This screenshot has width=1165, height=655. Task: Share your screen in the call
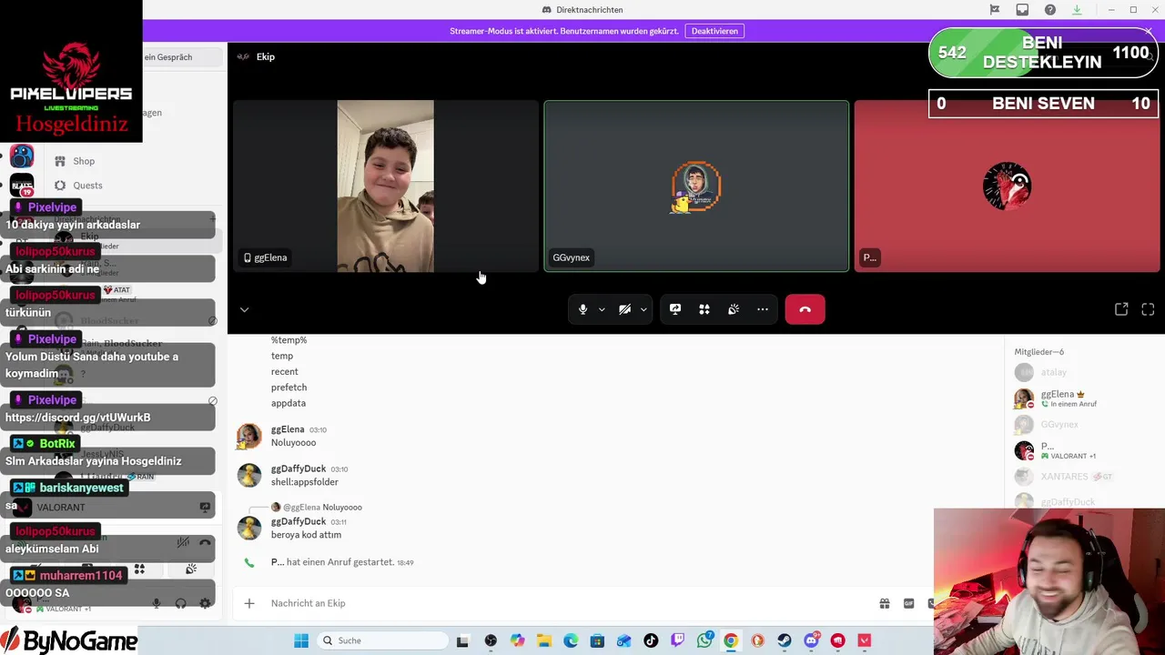pyautogui.click(x=675, y=309)
